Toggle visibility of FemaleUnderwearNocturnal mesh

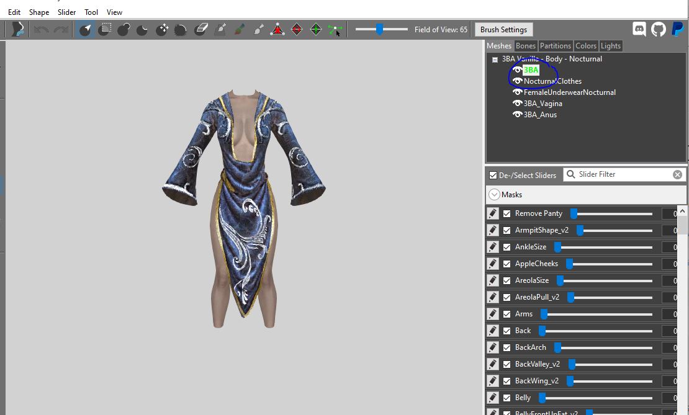[517, 92]
